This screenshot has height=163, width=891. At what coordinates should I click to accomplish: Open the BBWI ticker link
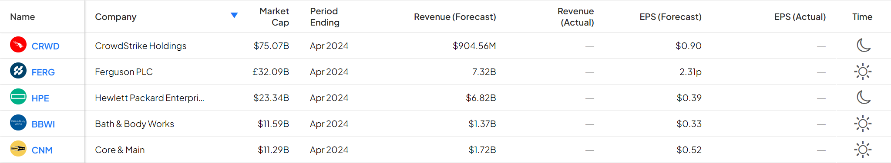(43, 124)
